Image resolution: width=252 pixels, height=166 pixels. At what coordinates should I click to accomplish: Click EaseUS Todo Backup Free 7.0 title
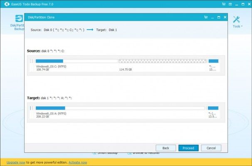(32, 4)
